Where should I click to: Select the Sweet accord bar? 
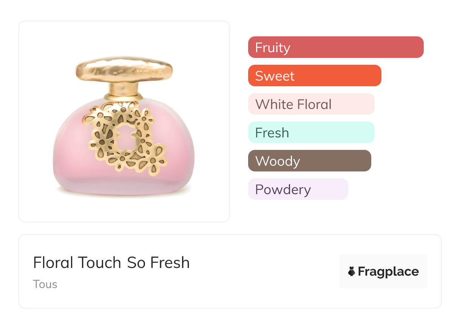coord(315,76)
